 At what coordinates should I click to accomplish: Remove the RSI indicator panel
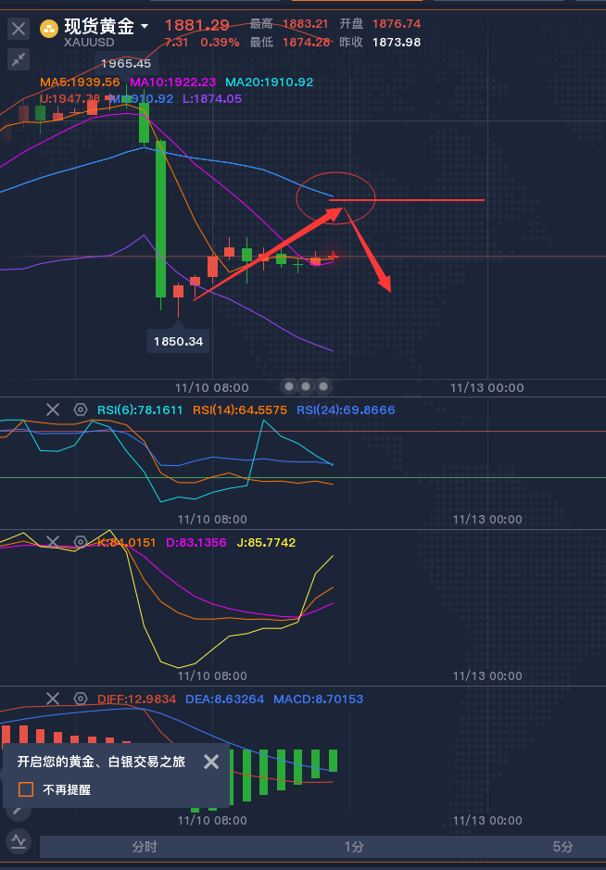pos(53,410)
